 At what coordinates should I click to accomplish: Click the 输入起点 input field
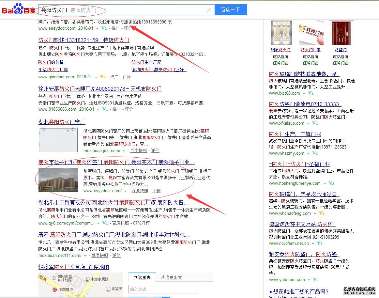tap(163, 289)
